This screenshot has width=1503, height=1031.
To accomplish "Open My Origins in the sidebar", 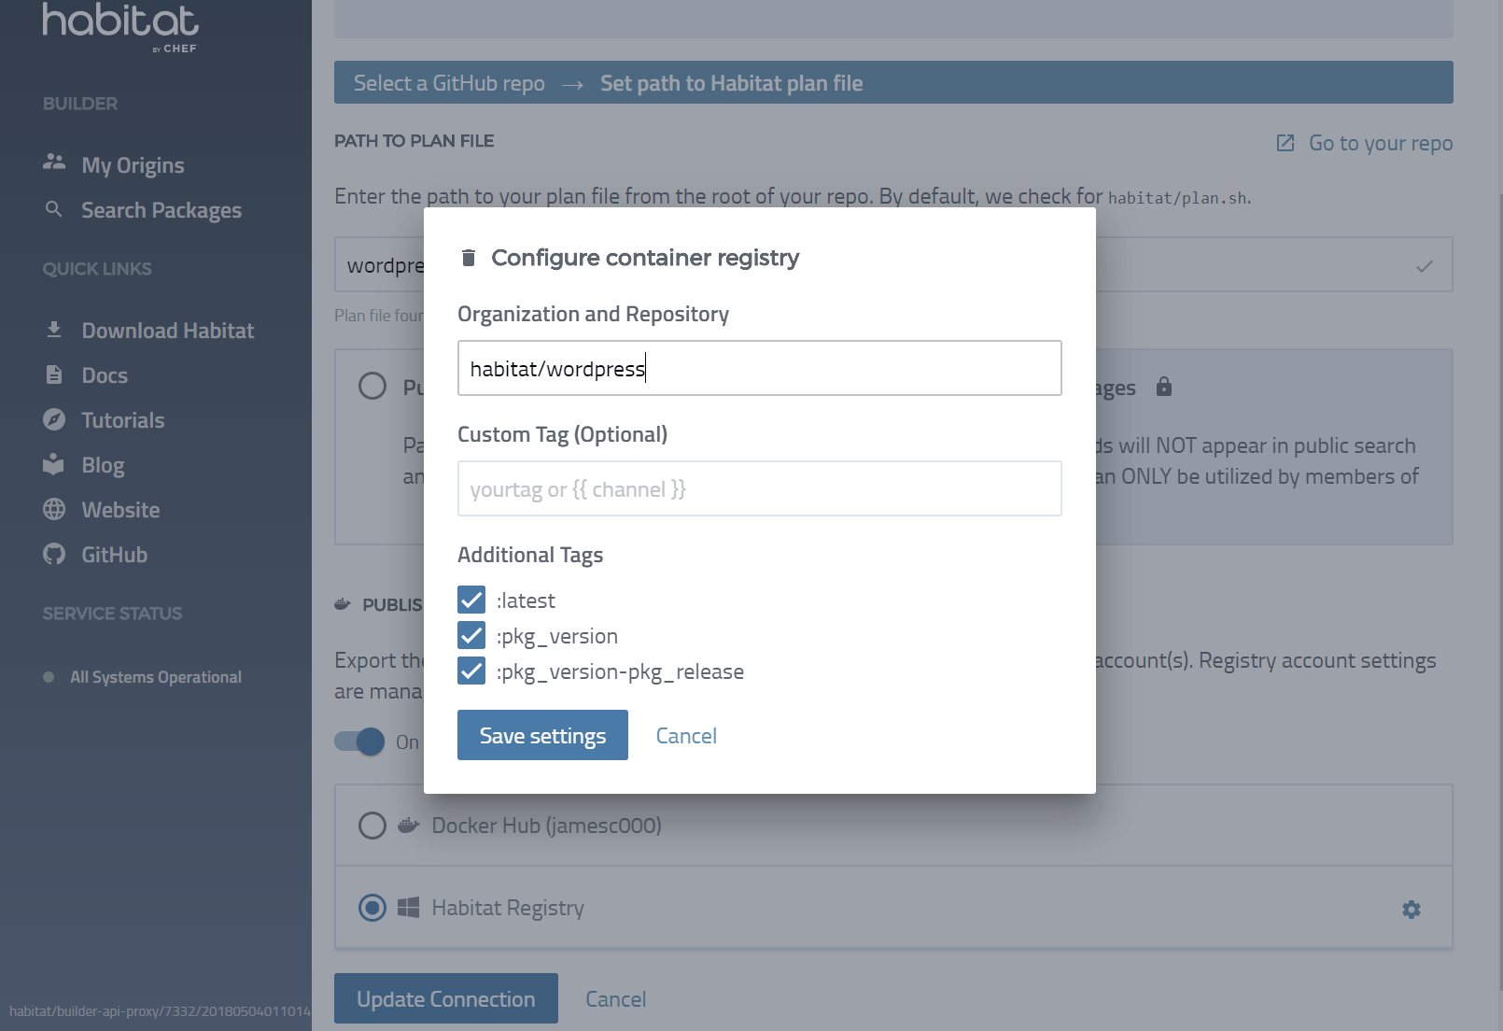I will point(133,164).
